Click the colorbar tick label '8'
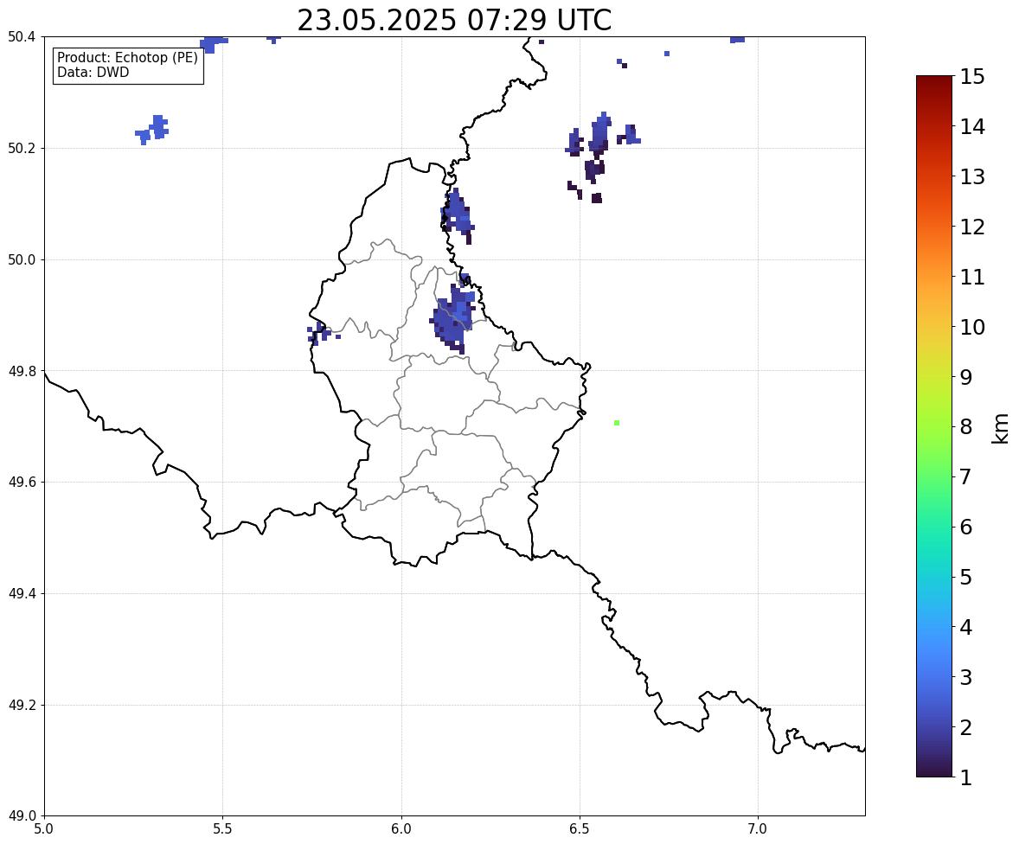This screenshot has width=1019, height=844. [x=966, y=427]
